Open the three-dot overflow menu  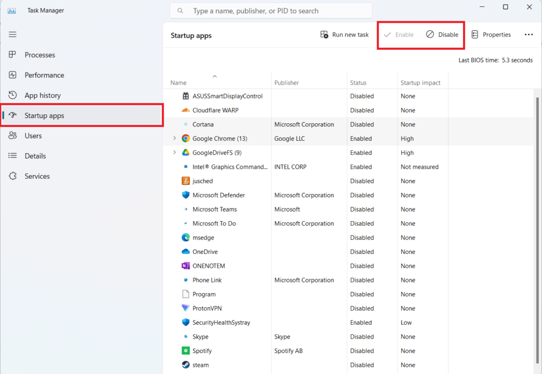pos(528,34)
